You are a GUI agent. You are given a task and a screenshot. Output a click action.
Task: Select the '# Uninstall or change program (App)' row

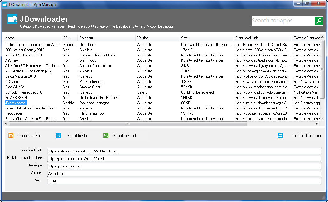click(162, 45)
